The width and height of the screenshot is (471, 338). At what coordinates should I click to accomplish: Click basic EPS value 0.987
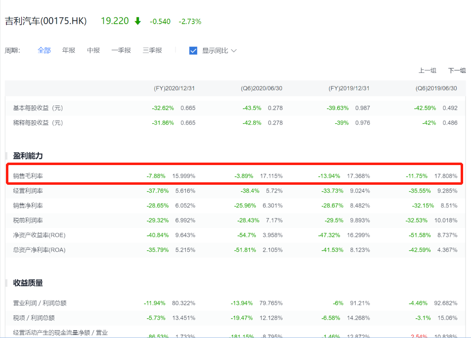coord(363,108)
